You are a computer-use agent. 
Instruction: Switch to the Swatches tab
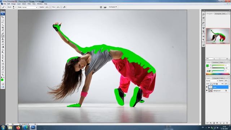pos(215,62)
